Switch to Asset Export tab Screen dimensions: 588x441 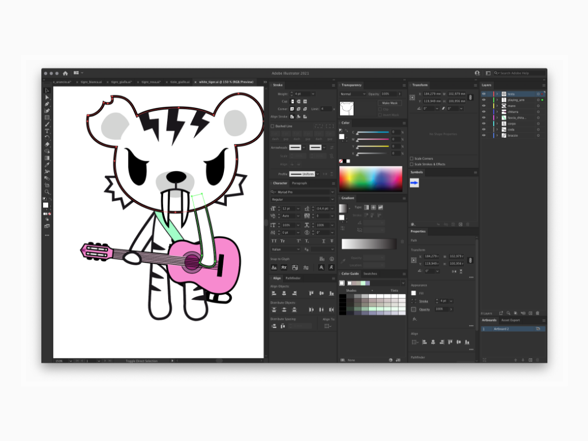pyautogui.click(x=510, y=320)
